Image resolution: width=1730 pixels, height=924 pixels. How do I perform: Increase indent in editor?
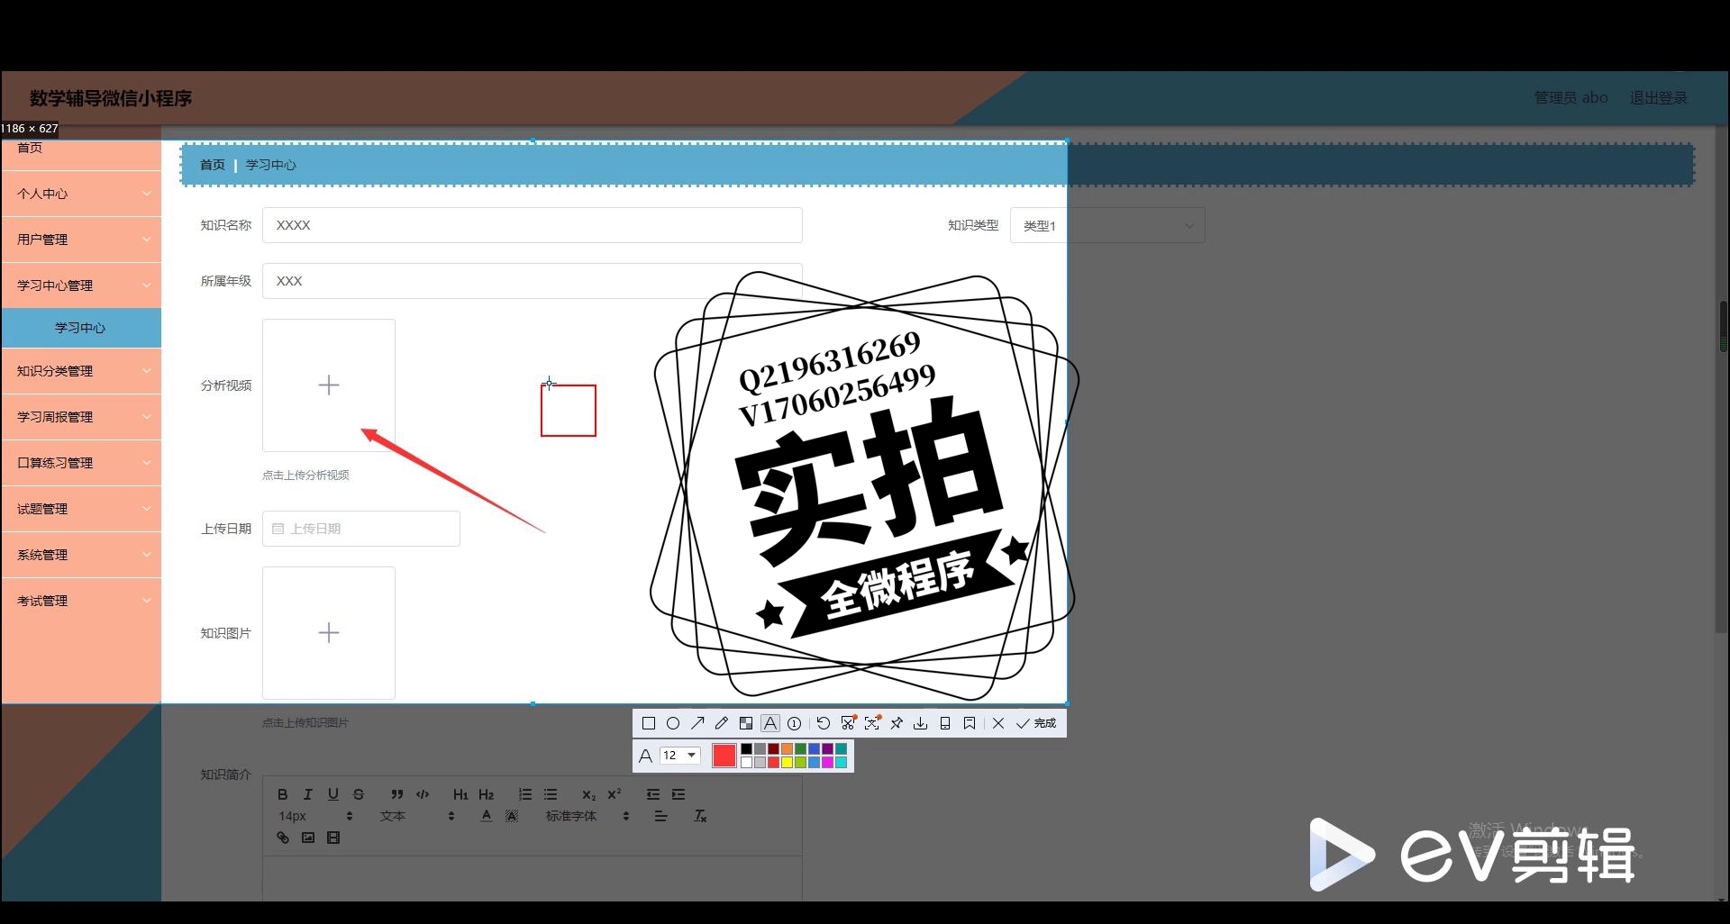point(678,794)
